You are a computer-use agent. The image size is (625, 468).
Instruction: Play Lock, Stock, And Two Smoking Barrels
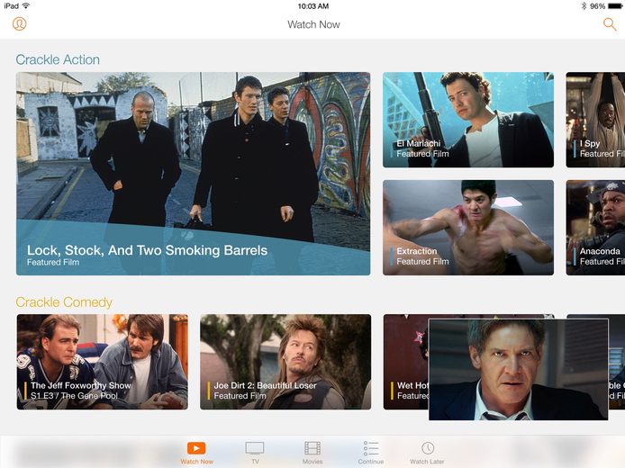coord(193,174)
